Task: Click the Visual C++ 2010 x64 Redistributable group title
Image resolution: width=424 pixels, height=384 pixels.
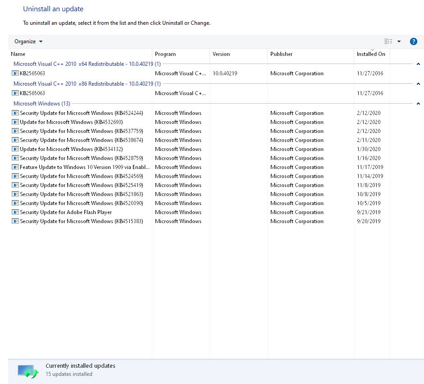Action: [x=87, y=64]
